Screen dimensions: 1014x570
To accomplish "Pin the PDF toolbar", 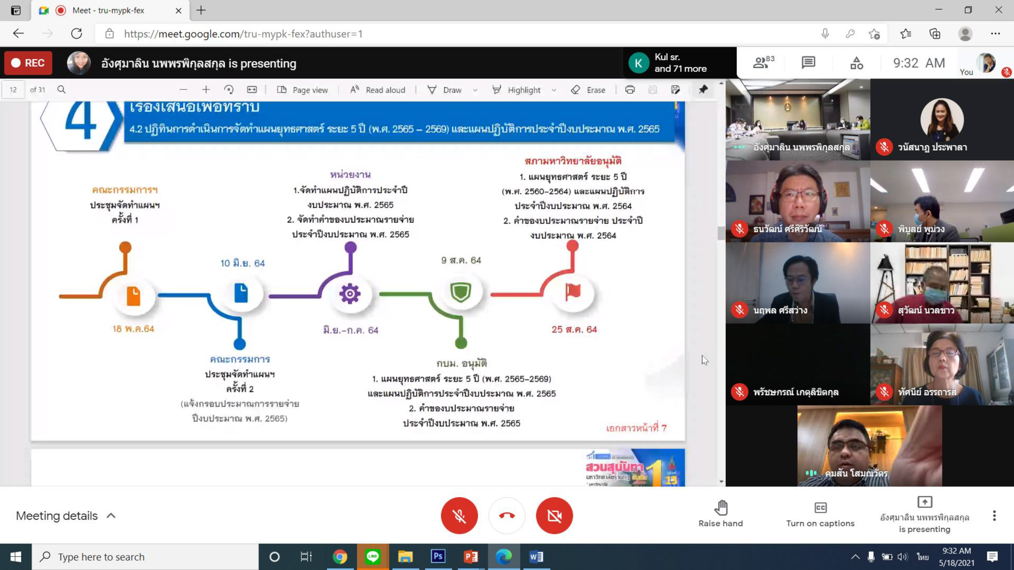I will point(703,90).
